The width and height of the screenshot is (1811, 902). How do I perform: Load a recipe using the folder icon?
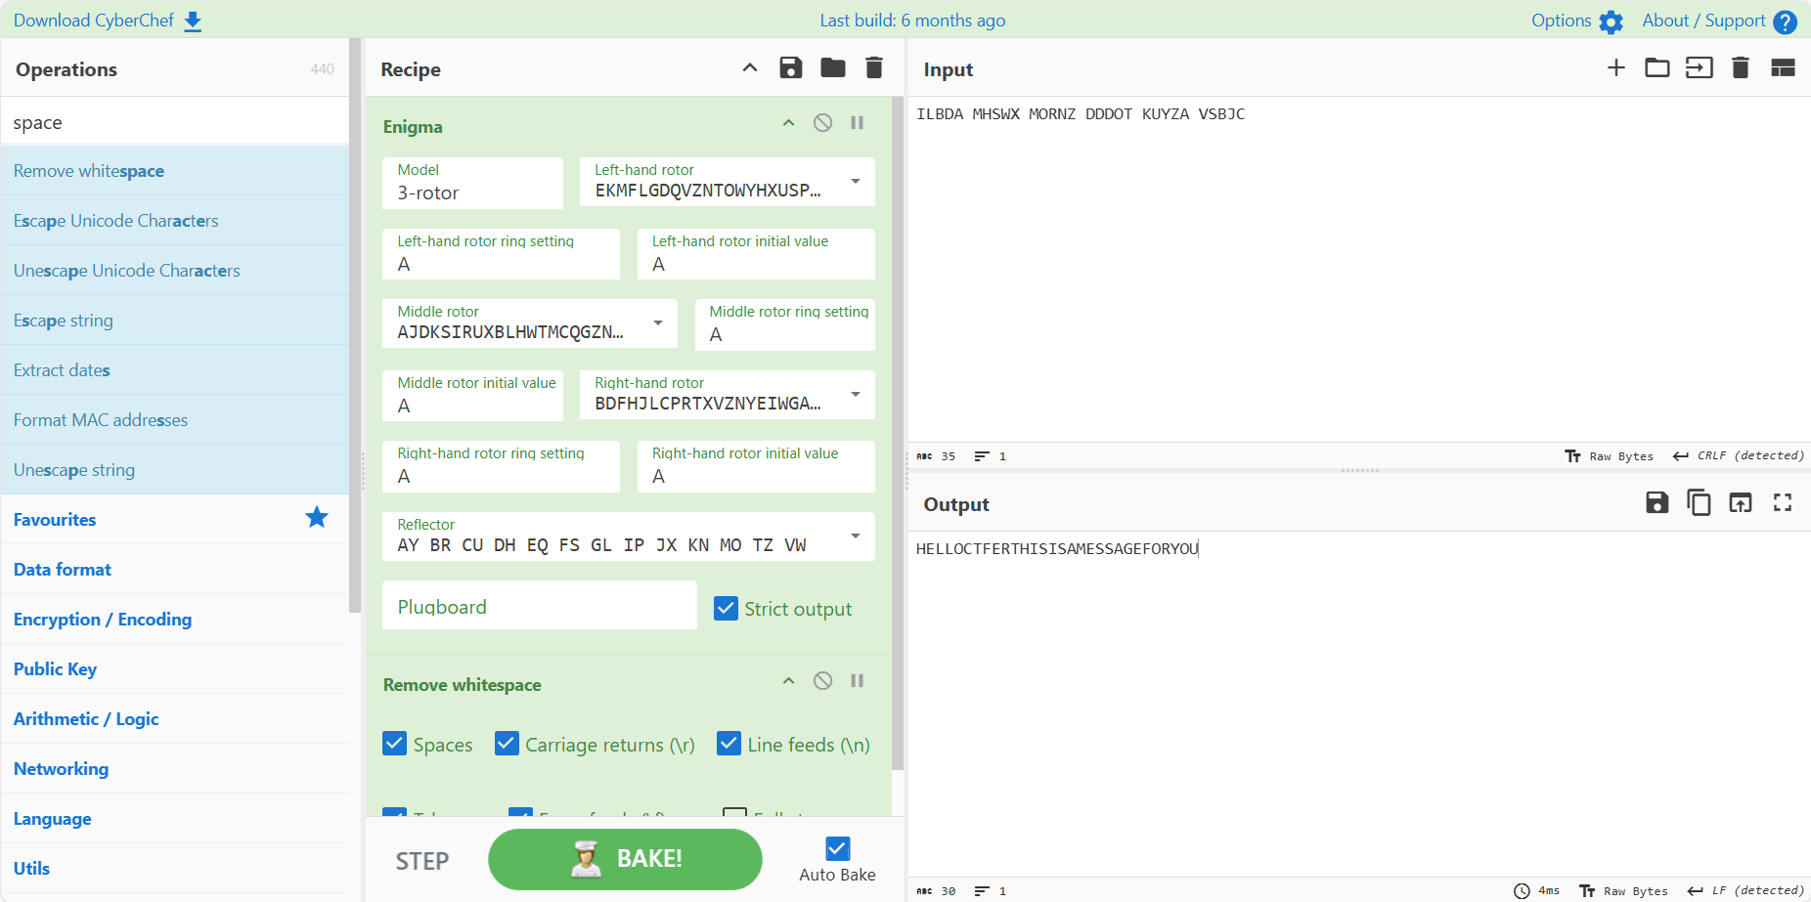coord(833,67)
